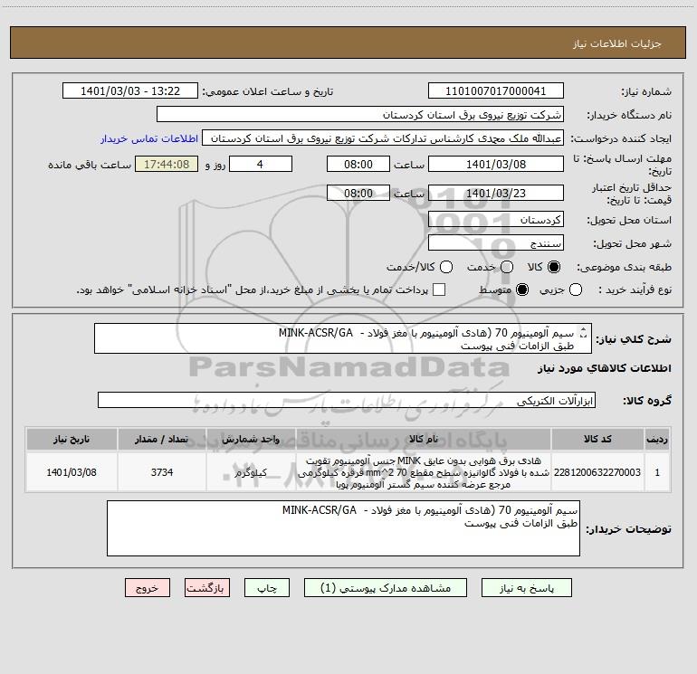Select the متوسط purchase type radio
This screenshot has width=697, height=674.
click(522, 290)
